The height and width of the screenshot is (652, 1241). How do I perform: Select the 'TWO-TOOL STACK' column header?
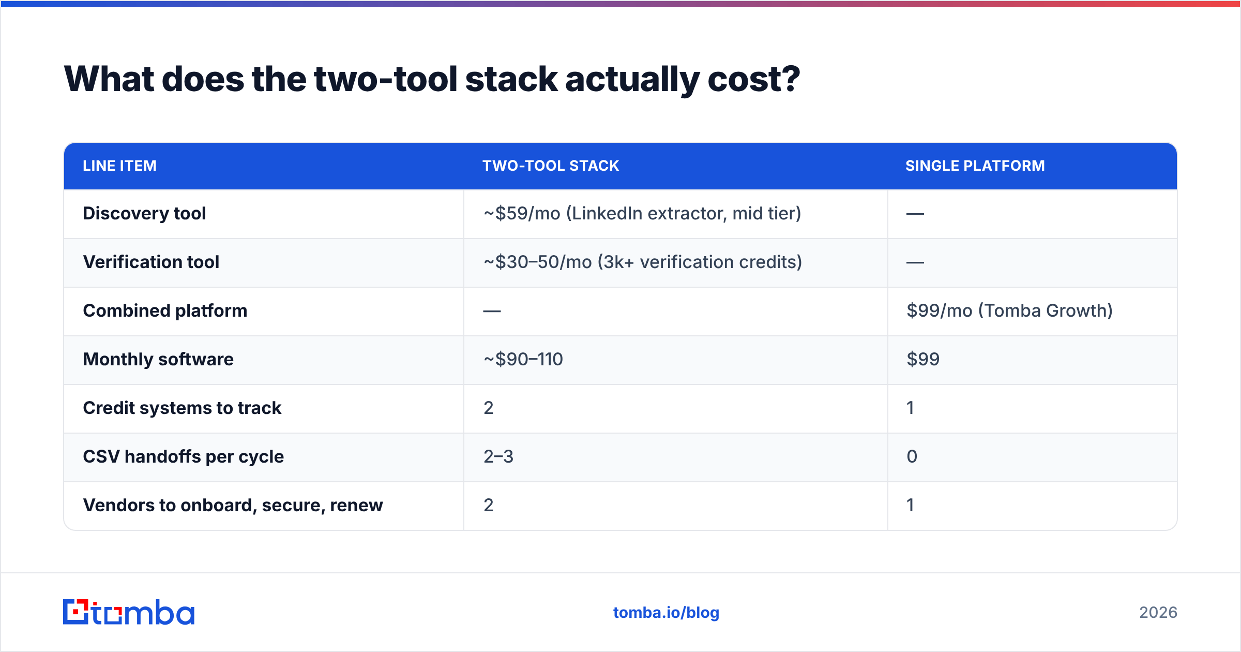[551, 166]
